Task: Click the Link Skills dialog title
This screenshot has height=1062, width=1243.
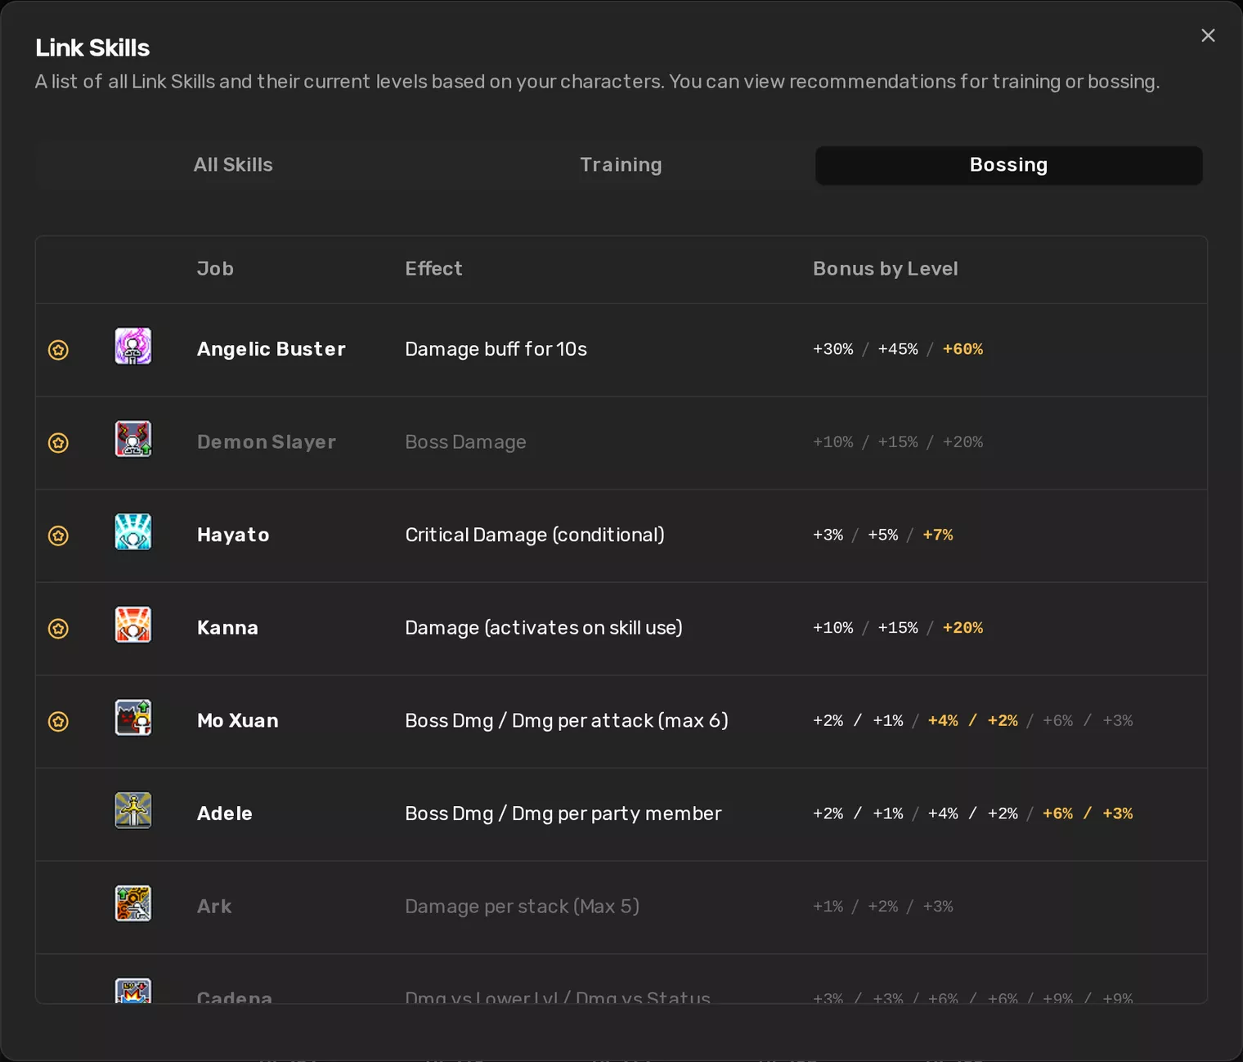Action: [x=92, y=47]
